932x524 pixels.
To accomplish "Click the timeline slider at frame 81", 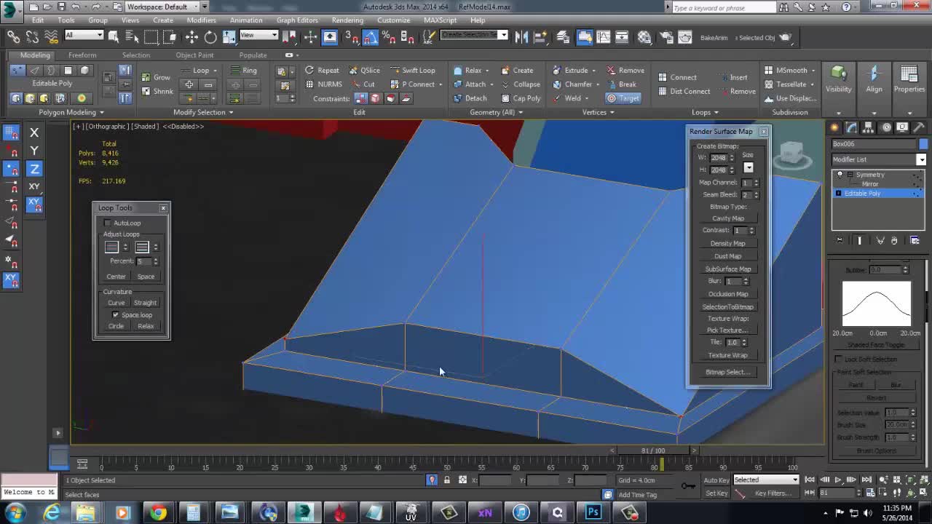I will point(653,450).
